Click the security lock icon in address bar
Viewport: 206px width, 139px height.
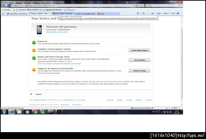tap(136, 5)
